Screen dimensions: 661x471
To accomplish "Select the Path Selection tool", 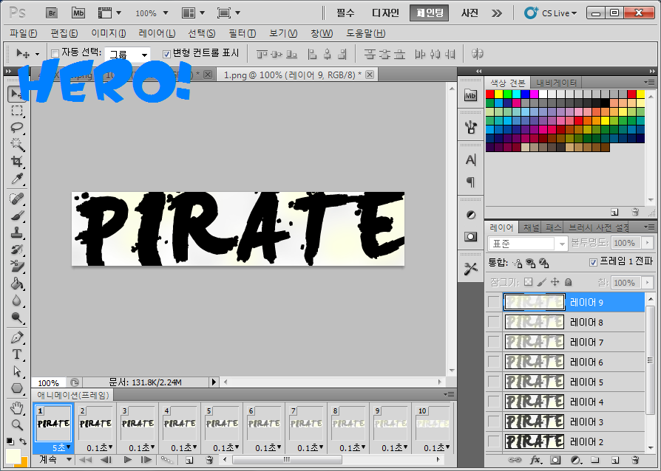I will (17, 371).
